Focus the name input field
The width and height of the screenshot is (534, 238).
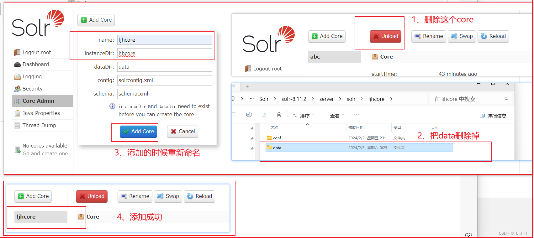[x=165, y=40]
